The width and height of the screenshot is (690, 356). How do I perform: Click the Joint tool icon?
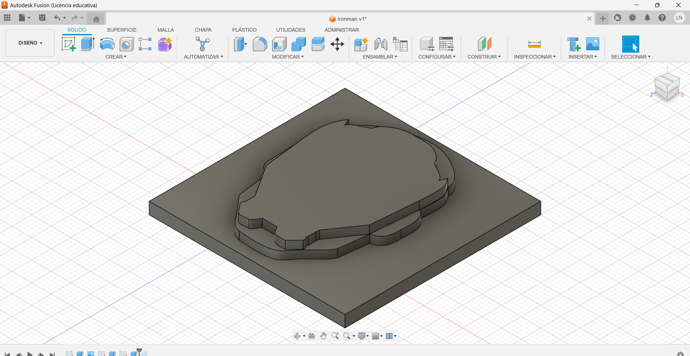pos(381,44)
